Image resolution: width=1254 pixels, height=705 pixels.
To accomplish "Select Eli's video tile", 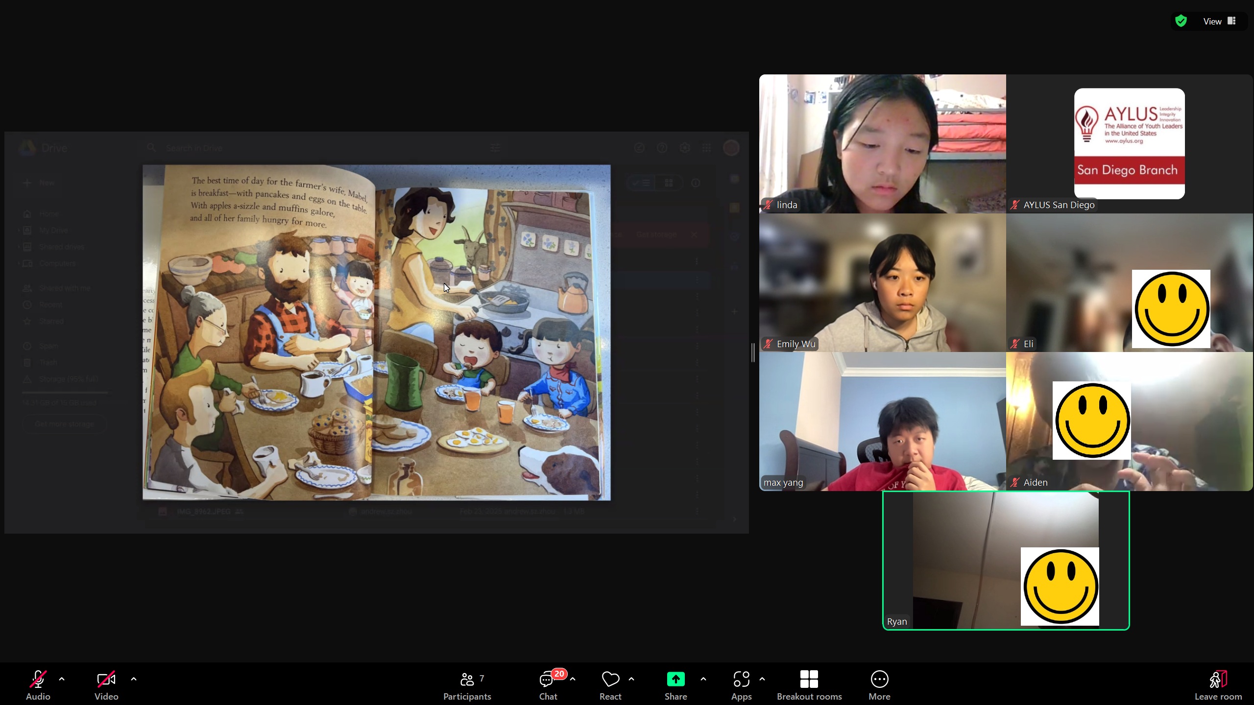I will pyautogui.click(x=1129, y=282).
